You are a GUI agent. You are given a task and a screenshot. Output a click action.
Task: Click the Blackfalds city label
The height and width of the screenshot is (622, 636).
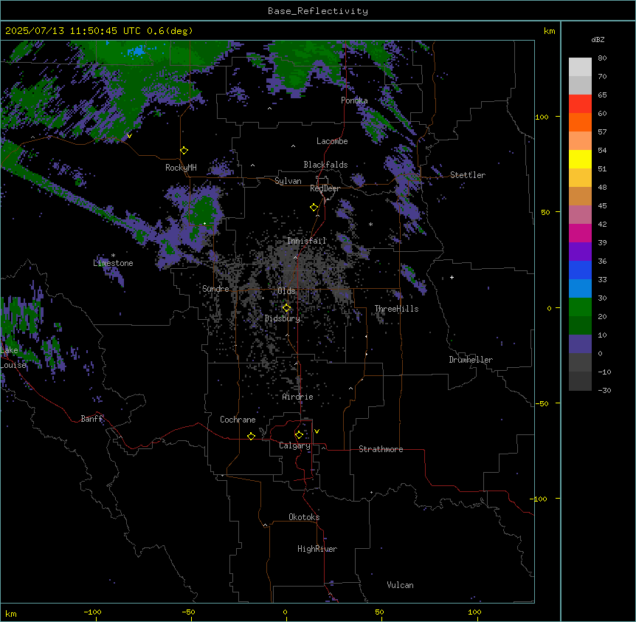(x=325, y=165)
